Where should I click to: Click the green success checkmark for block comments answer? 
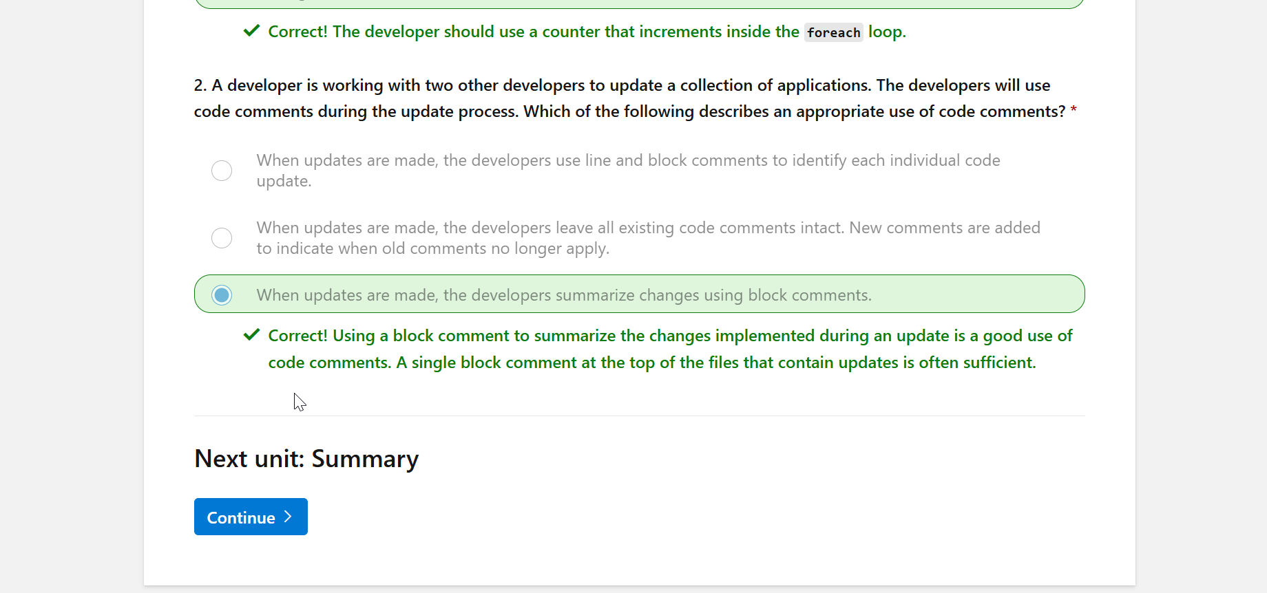click(x=251, y=334)
